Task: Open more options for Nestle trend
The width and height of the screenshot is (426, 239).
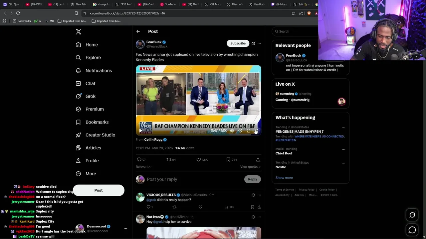Action: click(x=343, y=163)
